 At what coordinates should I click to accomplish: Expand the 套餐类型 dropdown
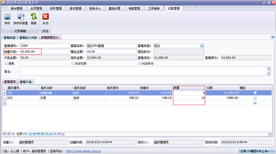[x=202, y=46]
